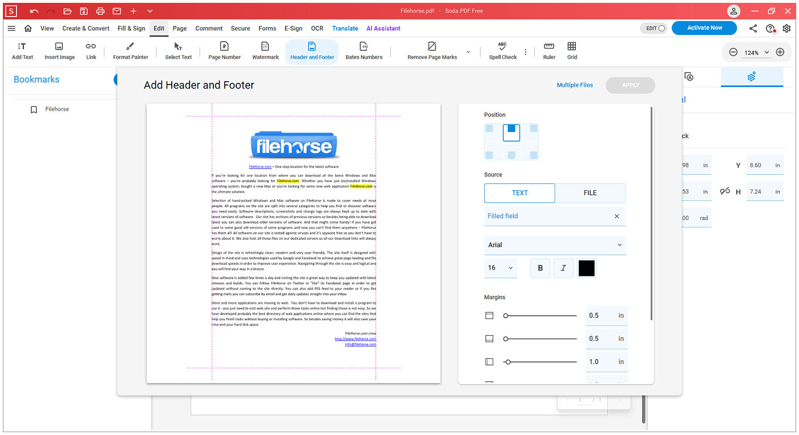This screenshot has width=799, height=435.
Task: Click the Undo arrow in title bar
Action: tap(34, 11)
